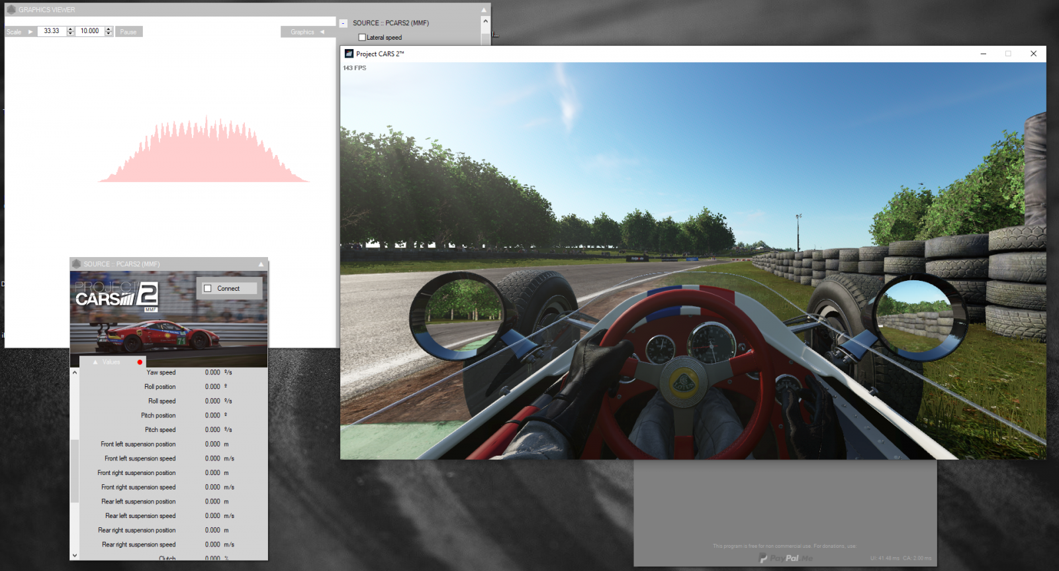Open the Graphics side panel expander
1059x571 pixels.
click(322, 32)
